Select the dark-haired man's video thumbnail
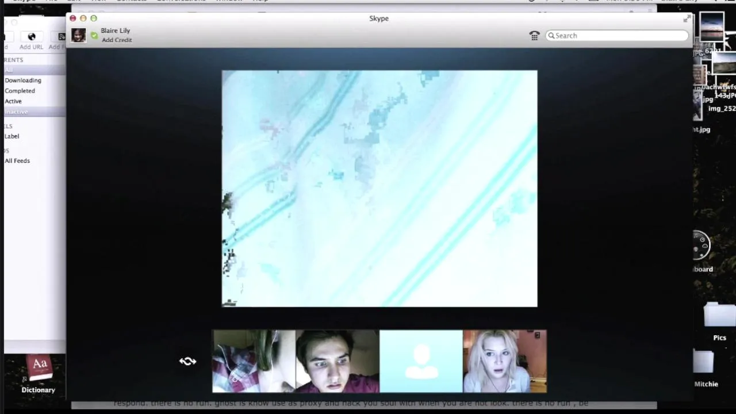This screenshot has height=414, width=736. [338, 361]
